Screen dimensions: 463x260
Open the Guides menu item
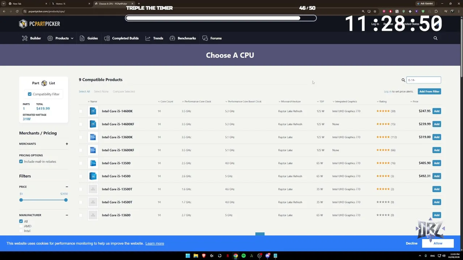89,38
